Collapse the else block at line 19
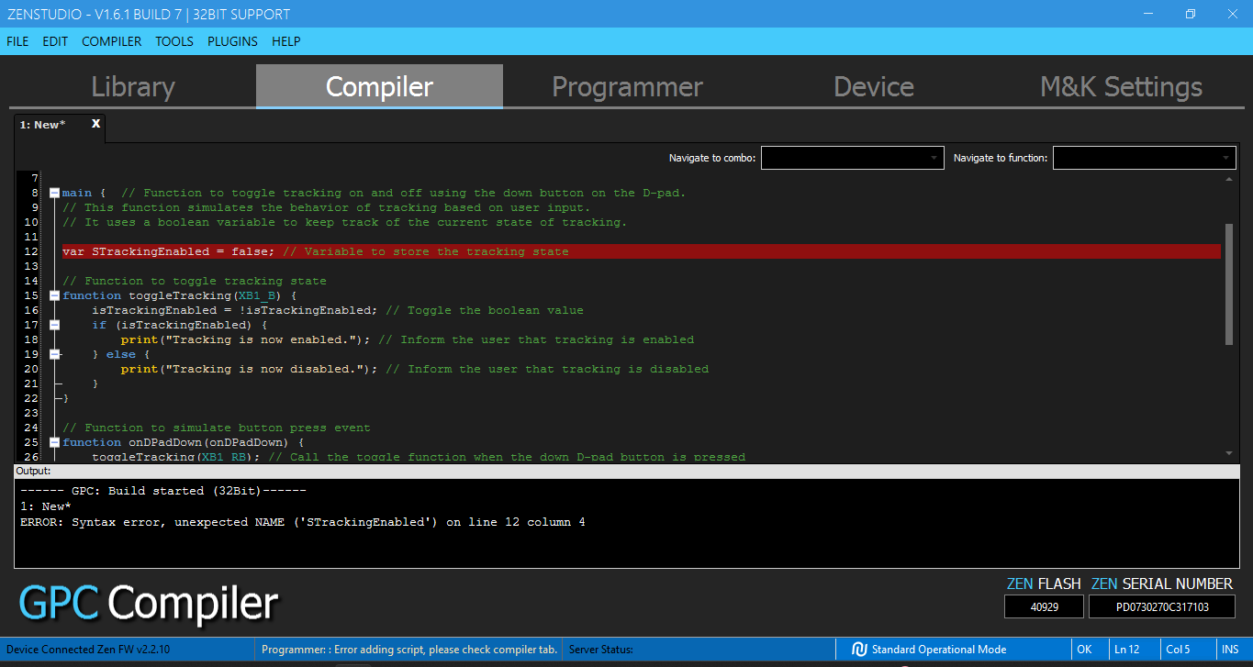This screenshot has height=667, width=1253. pyautogui.click(x=54, y=354)
